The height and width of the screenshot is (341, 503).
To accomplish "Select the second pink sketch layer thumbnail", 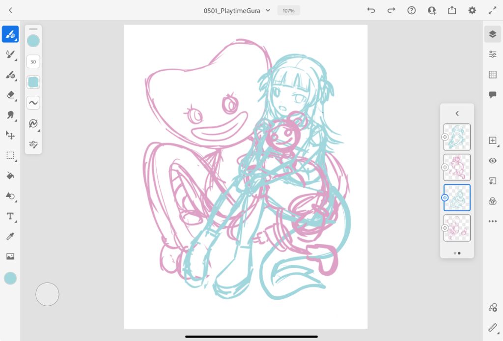I will [x=457, y=168].
